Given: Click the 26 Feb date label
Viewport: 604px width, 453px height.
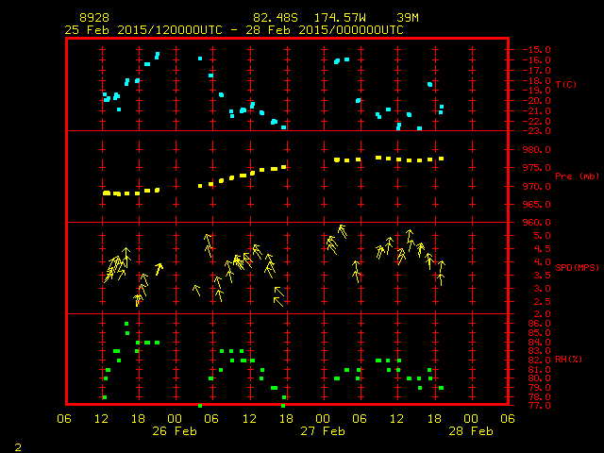Looking at the screenshot, I should pyautogui.click(x=175, y=431).
